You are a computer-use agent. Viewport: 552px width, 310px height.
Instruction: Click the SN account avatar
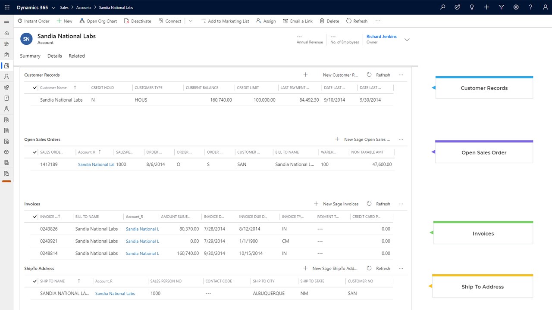pyautogui.click(x=26, y=39)
